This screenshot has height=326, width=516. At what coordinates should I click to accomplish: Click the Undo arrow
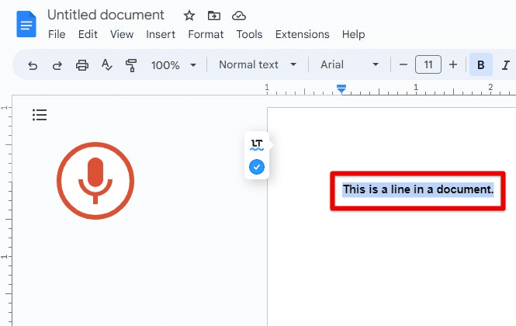[x=33, y=65]
